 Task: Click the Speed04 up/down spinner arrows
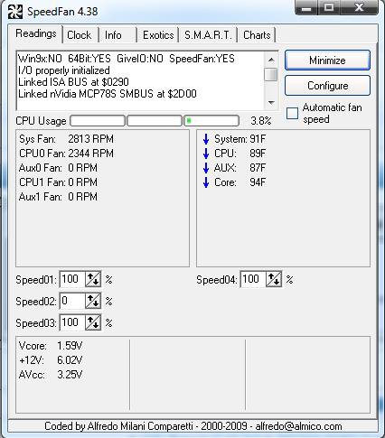[x=274, y=279]
